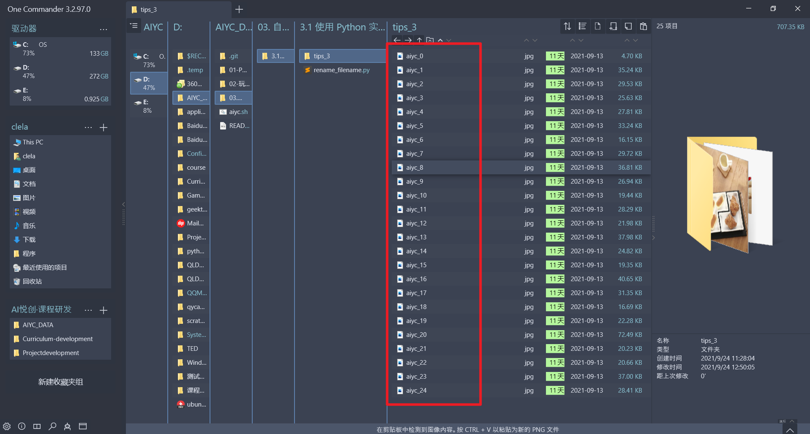Collapse the preview panel with edge chevron
Screen dimensions: 810x434
tap(653, 238)
